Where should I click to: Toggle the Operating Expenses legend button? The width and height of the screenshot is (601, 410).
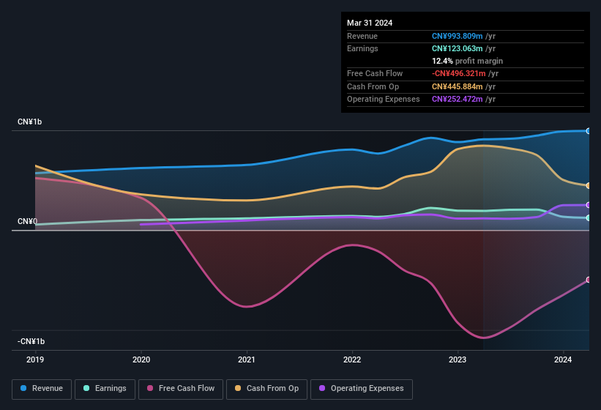pyautogui.click(x=362, y=389)
